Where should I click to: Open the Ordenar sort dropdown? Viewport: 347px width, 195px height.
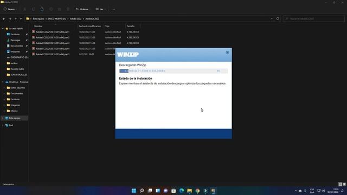pyautogui.click(x=83, y=9)
